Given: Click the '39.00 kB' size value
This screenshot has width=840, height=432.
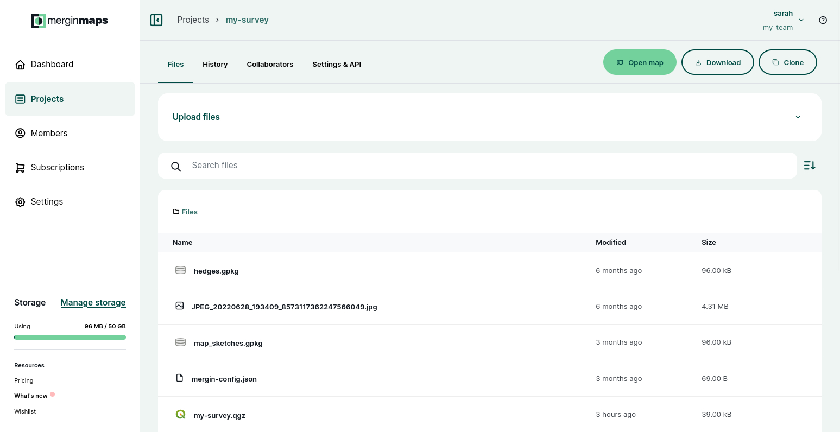Looking at the screenshot, I should pyautogui.click(x=716, y=415).
